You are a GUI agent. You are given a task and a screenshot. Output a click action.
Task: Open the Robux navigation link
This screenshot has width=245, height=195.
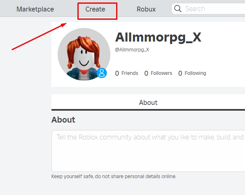coord(146,9)
